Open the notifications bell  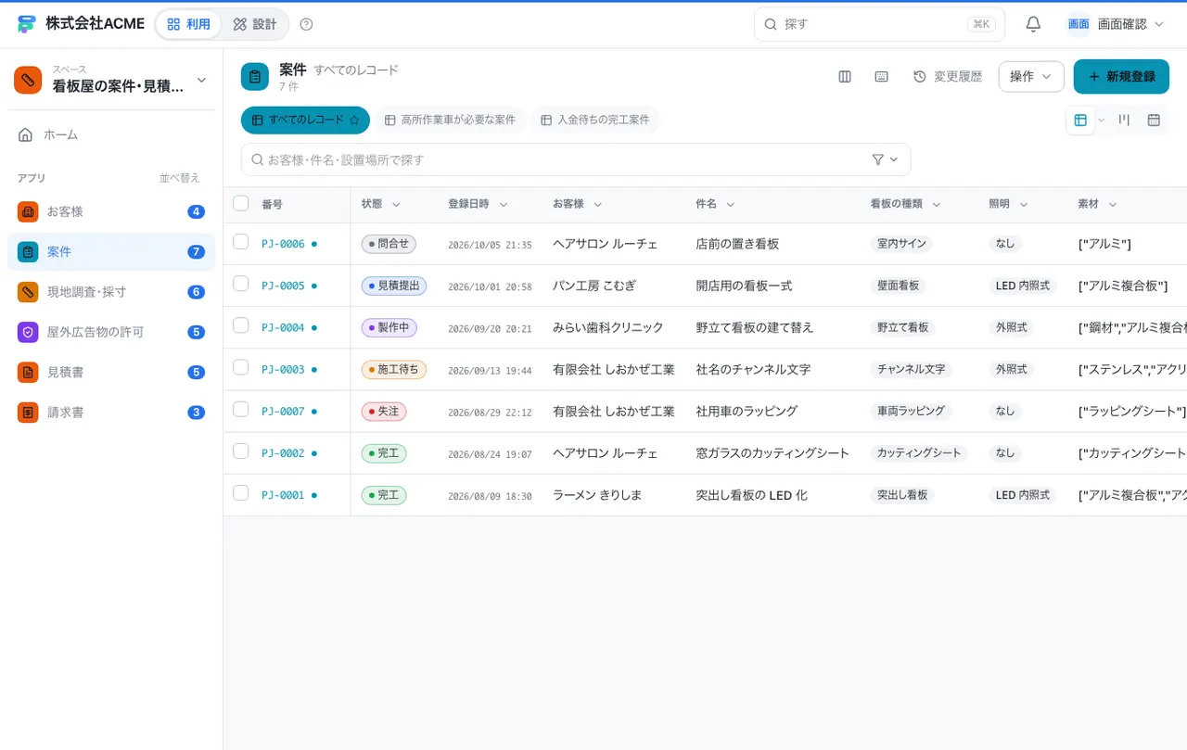point(1033,24)
